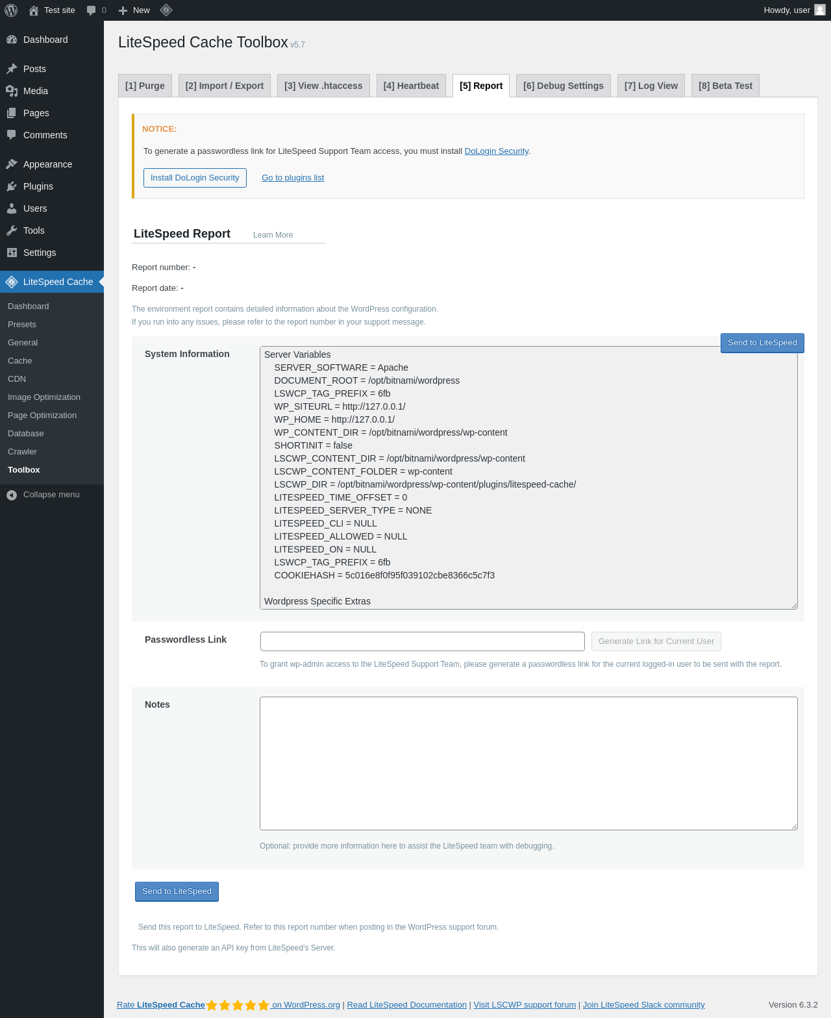Open the comments bubble icon in admin bar
The image size is (831, 1018).
tap(92, 10)
